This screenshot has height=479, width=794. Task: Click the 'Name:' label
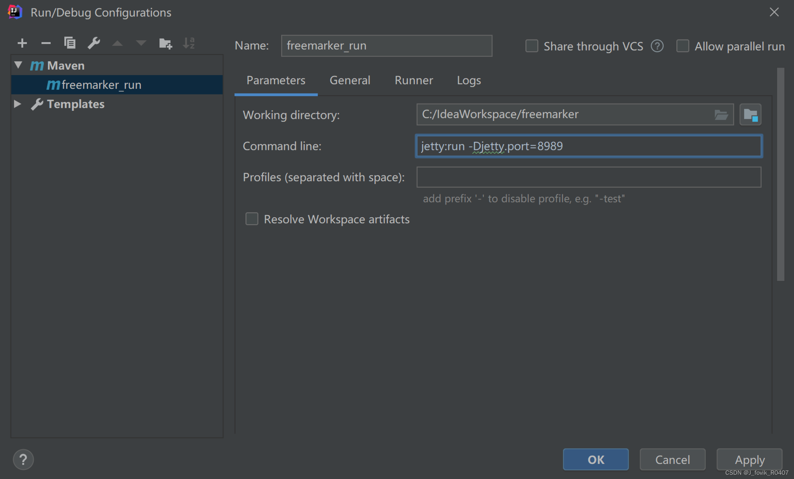pyautogui.click(x=252, y=46)
